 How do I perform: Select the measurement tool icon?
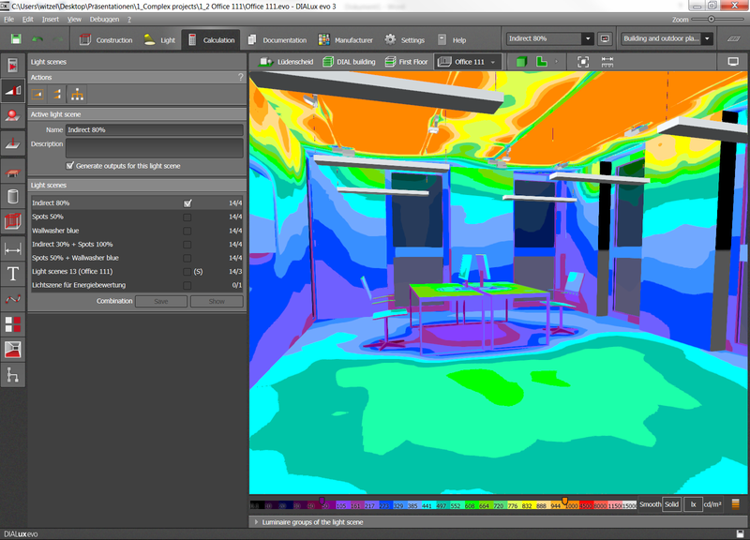pyautogui.click(x=13, y=249)
